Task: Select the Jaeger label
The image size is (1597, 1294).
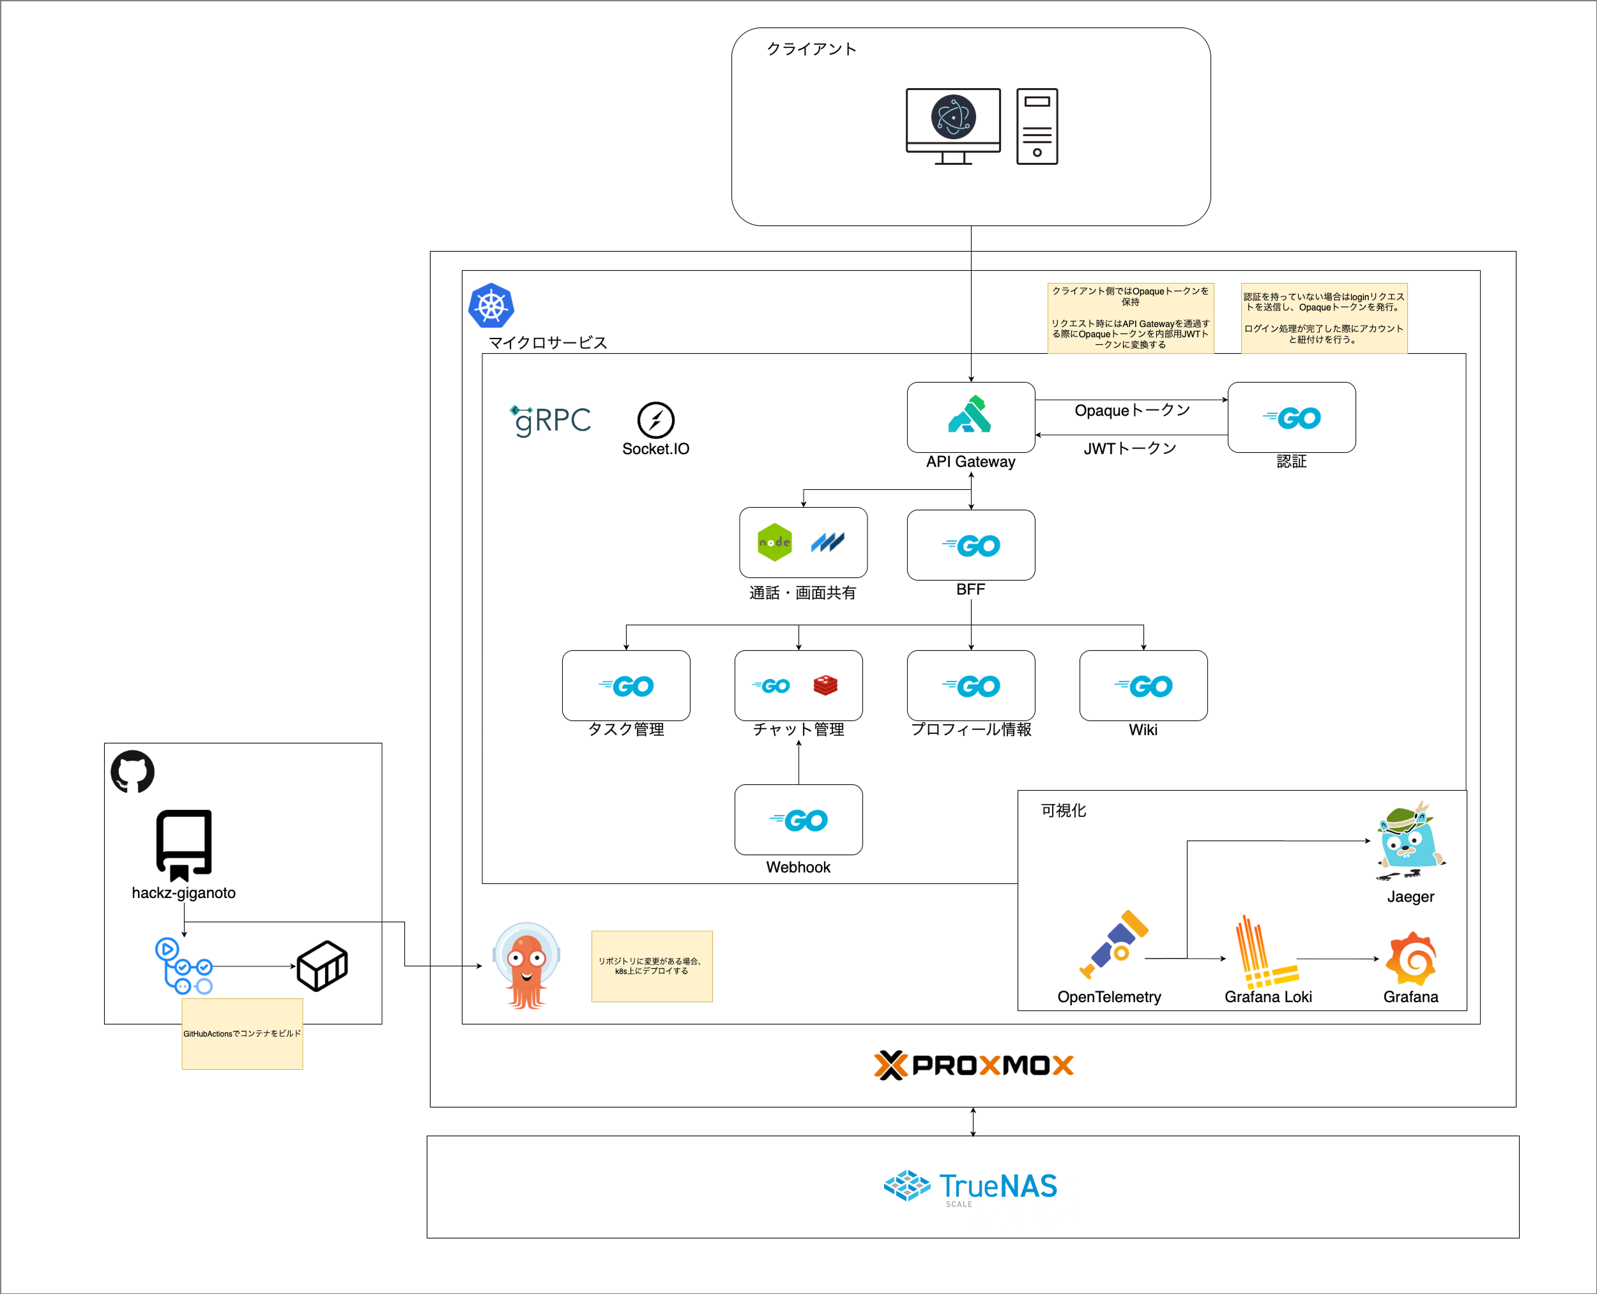Action: click(1410, 897)
